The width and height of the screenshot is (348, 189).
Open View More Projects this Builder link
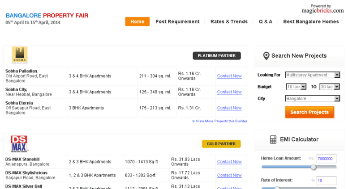(219, 121)
